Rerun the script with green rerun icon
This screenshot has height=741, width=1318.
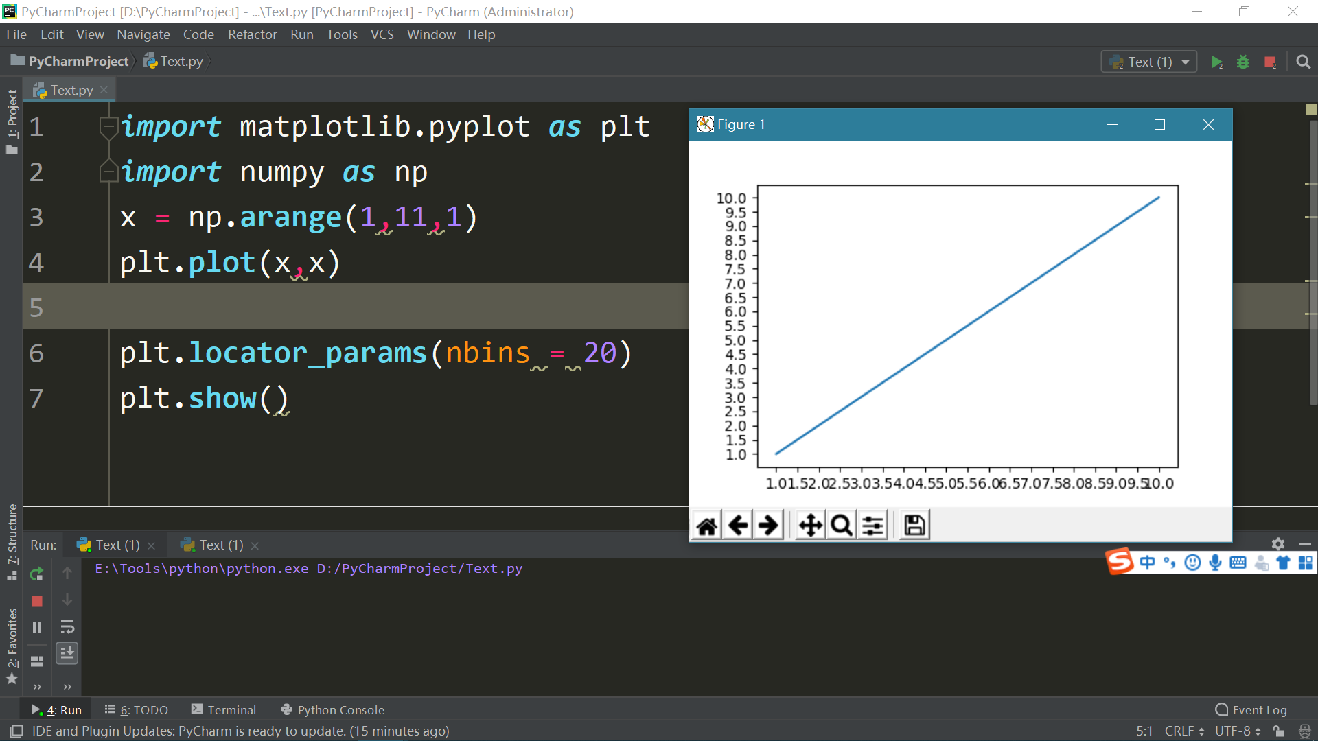[x=37, y=574]
